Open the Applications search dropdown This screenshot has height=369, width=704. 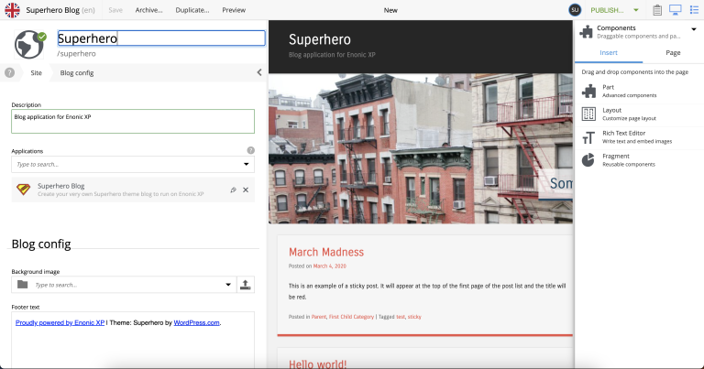(x=246, y=165)
